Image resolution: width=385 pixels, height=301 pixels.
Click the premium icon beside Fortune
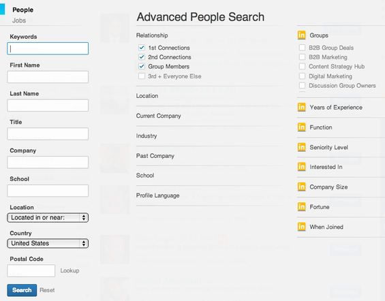pos(301,207)
